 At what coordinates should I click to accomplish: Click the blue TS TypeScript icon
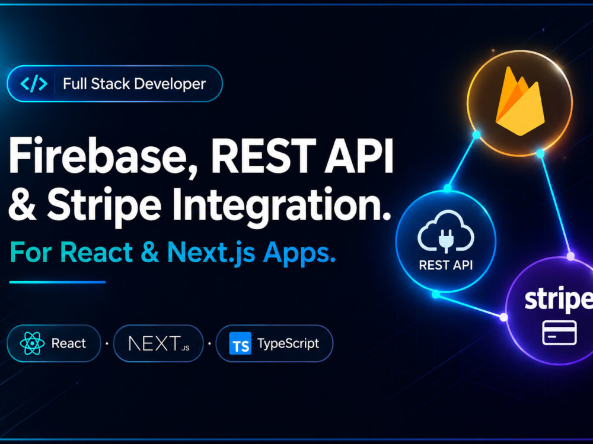tap(240, 343)
